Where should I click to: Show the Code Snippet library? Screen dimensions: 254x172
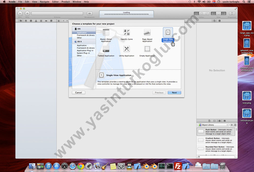(x=214, y=121)
